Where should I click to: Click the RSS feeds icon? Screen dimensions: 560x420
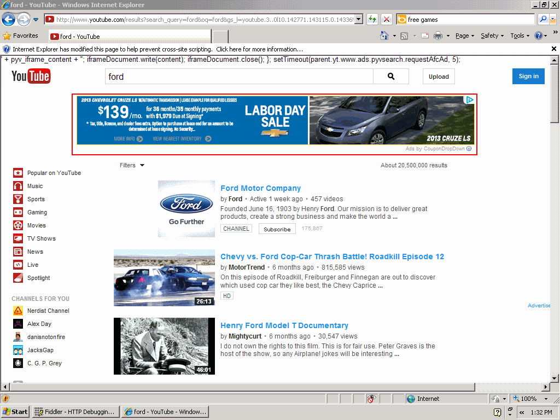click(x=404, y=36)
